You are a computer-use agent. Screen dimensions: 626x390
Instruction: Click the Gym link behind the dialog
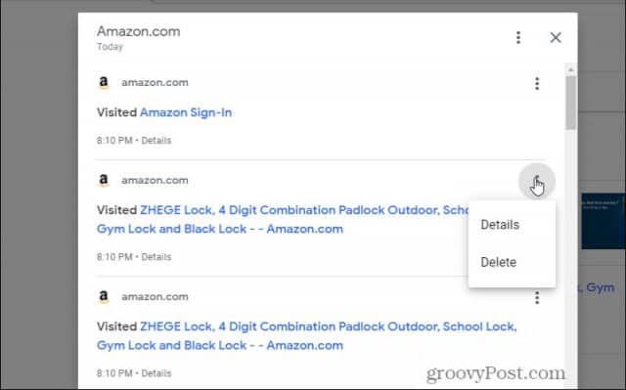coord(600,287)
